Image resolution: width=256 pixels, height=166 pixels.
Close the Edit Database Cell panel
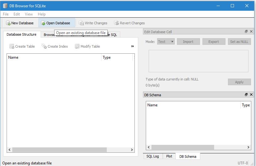coord(251,32)
